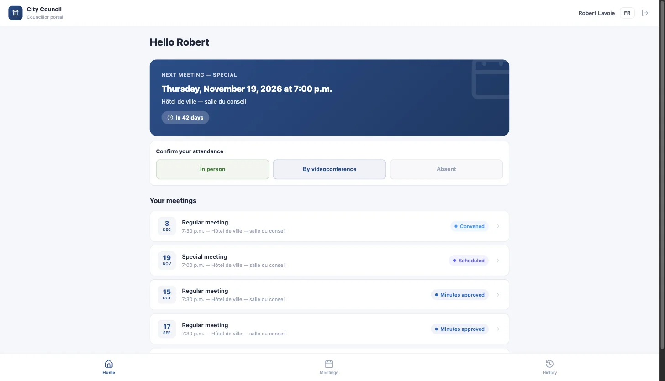Open the Meetings calendar icon

[329, 364]
